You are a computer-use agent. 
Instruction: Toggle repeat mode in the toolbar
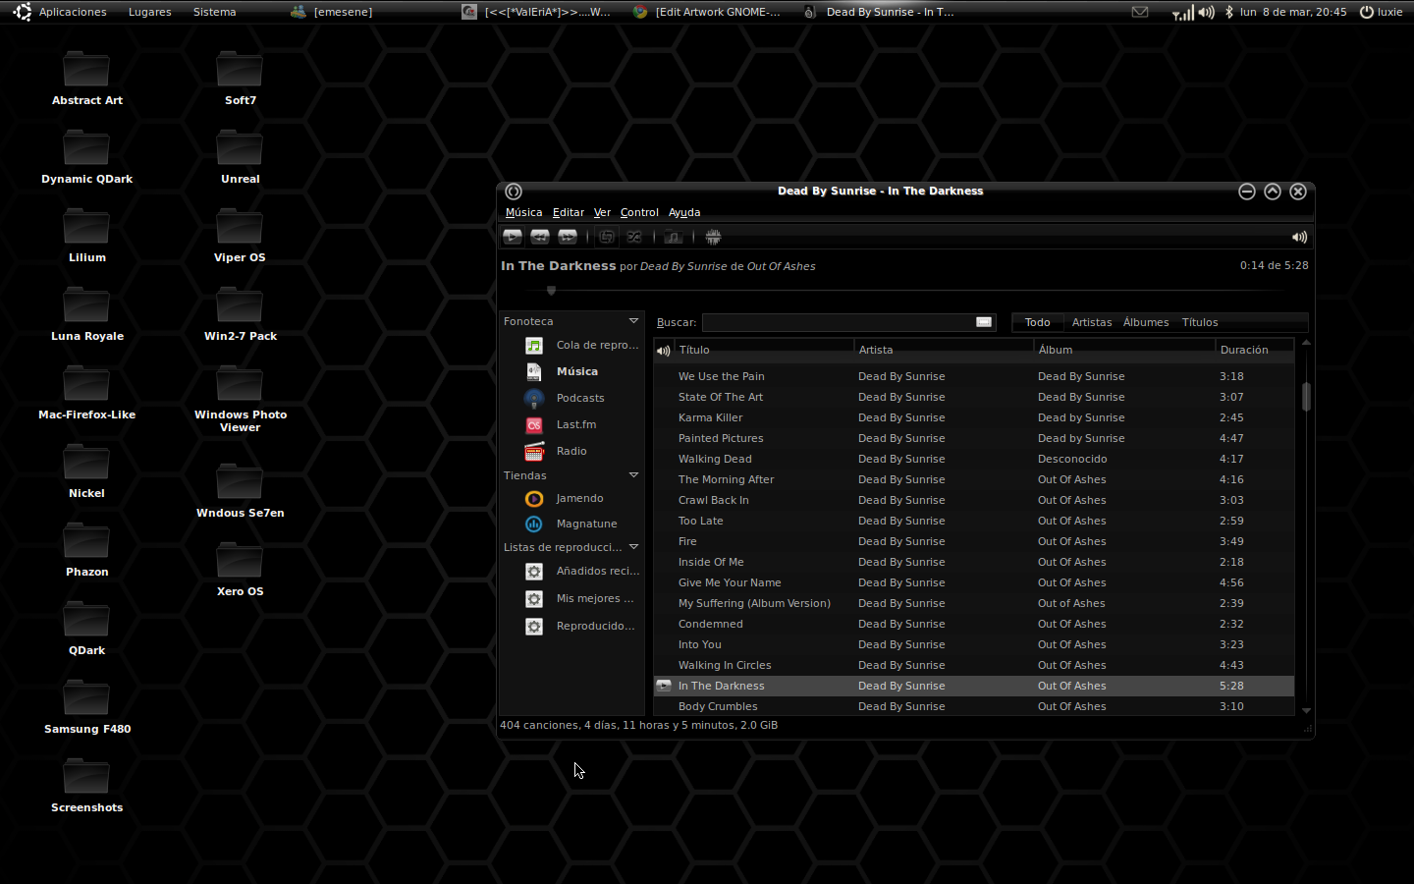607,237
